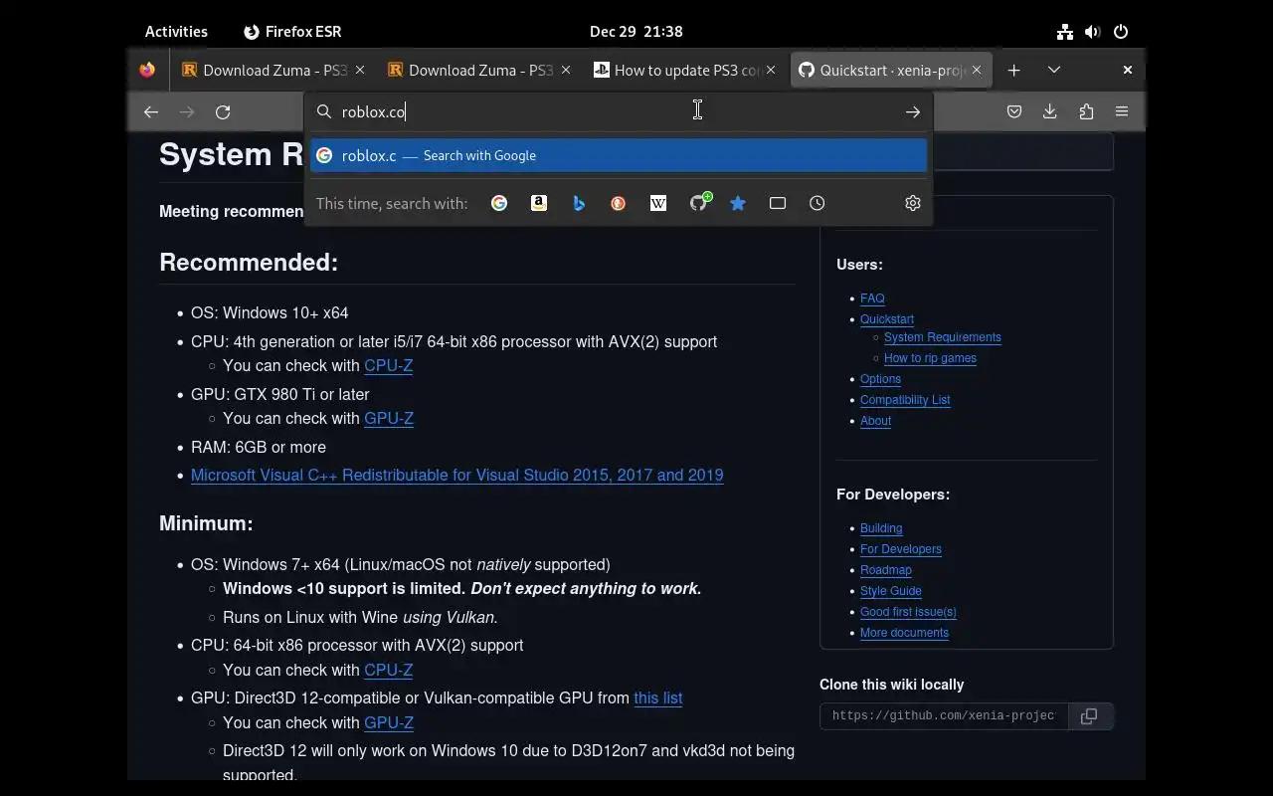Screen dimensions: 1273x796
Task: Open the GPU-Z link under Recommended
Action: (x=389, y=419)
